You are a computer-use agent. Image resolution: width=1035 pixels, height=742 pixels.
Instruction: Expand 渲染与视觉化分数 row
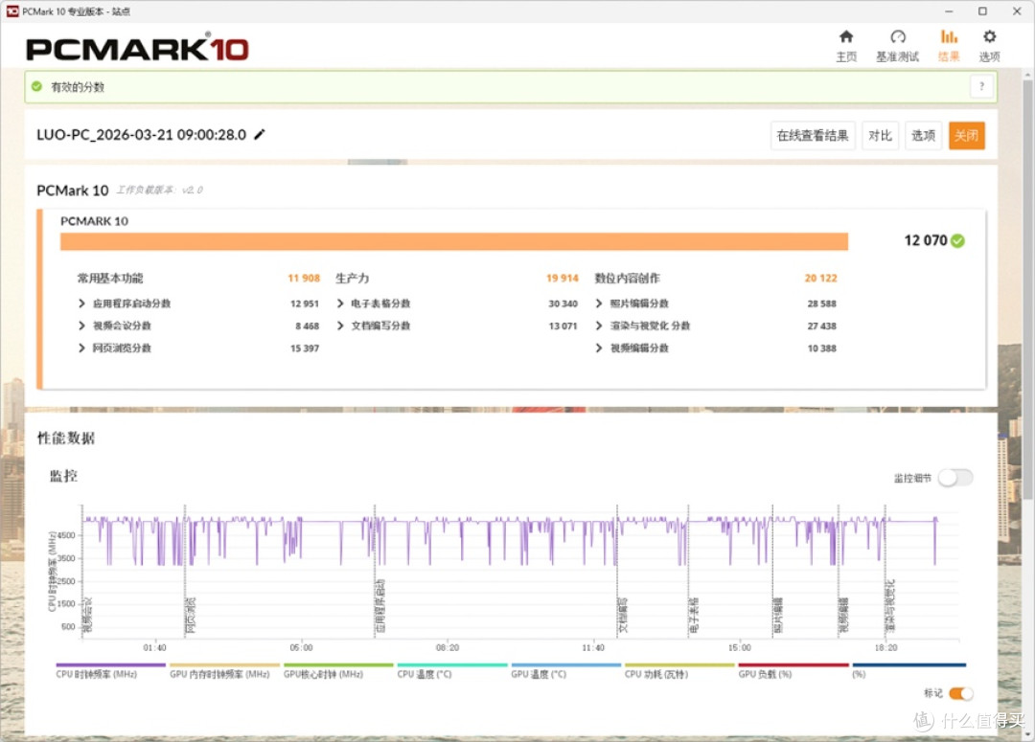point(599,326)
